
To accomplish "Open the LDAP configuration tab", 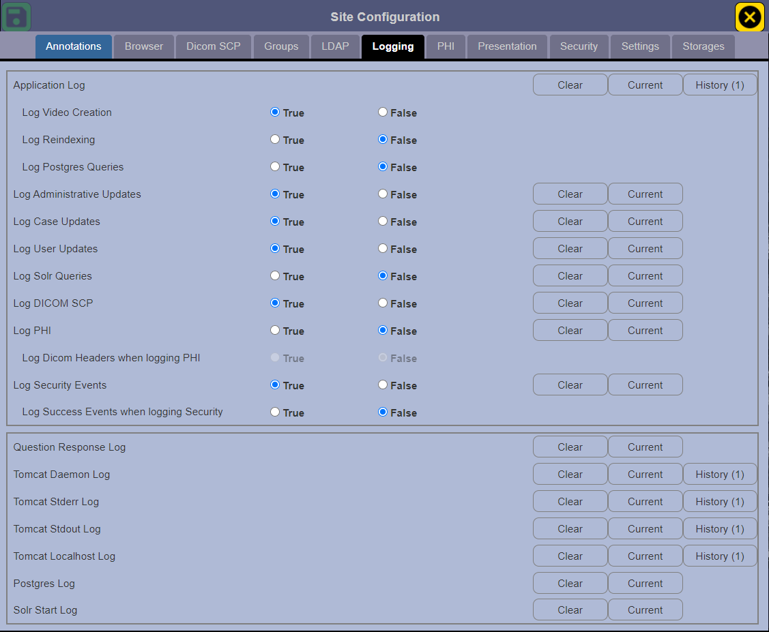I will pyautogui.click(x=335, y=46).
